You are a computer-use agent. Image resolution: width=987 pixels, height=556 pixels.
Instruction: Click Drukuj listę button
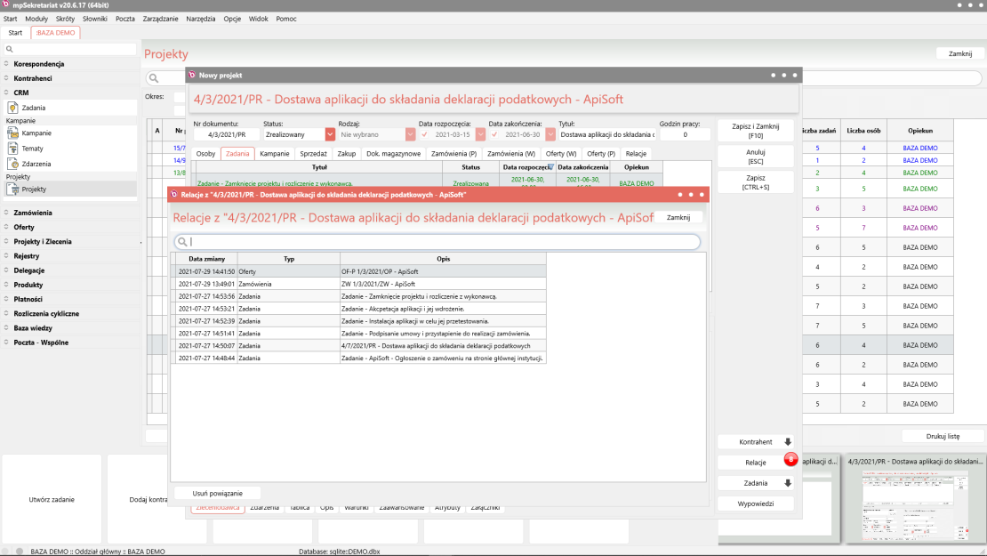(x=943, y=437)
